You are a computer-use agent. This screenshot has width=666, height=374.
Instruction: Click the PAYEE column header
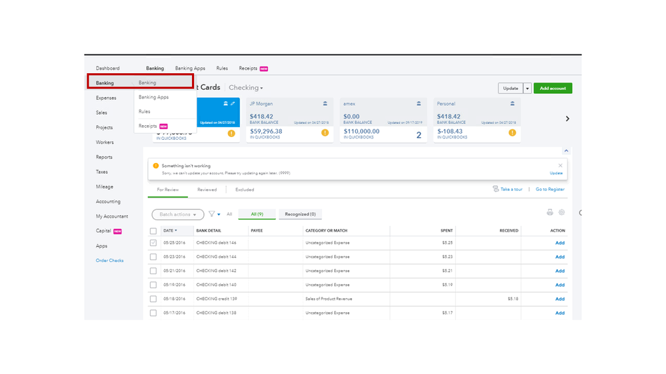pyautogui.click(x=257, y=231)
